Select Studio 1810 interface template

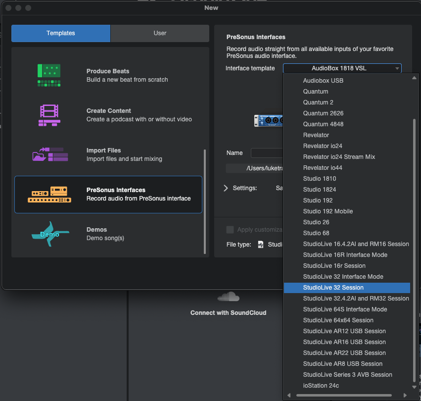347,179
